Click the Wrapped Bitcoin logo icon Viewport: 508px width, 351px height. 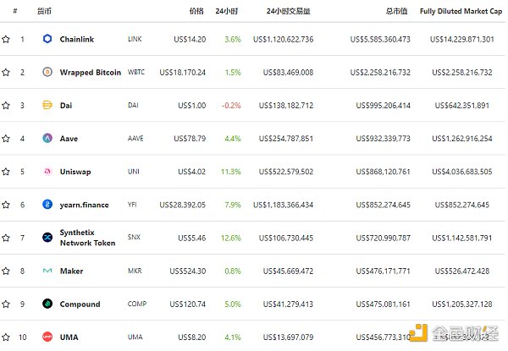point(47,73)
